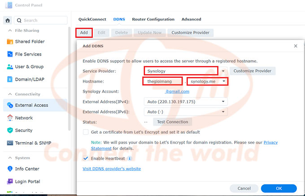Viewport: 305px width, 196px height.
Task: Uncheck Enable Heartbeat checkbox
Action: (86, 158)
